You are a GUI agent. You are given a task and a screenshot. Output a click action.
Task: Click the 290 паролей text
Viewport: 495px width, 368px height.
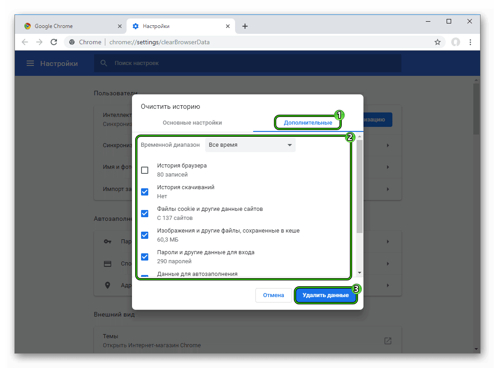(x=174, y=261)
